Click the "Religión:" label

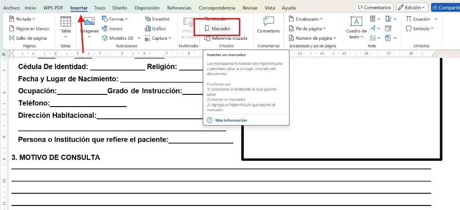(x=162, y=67)
